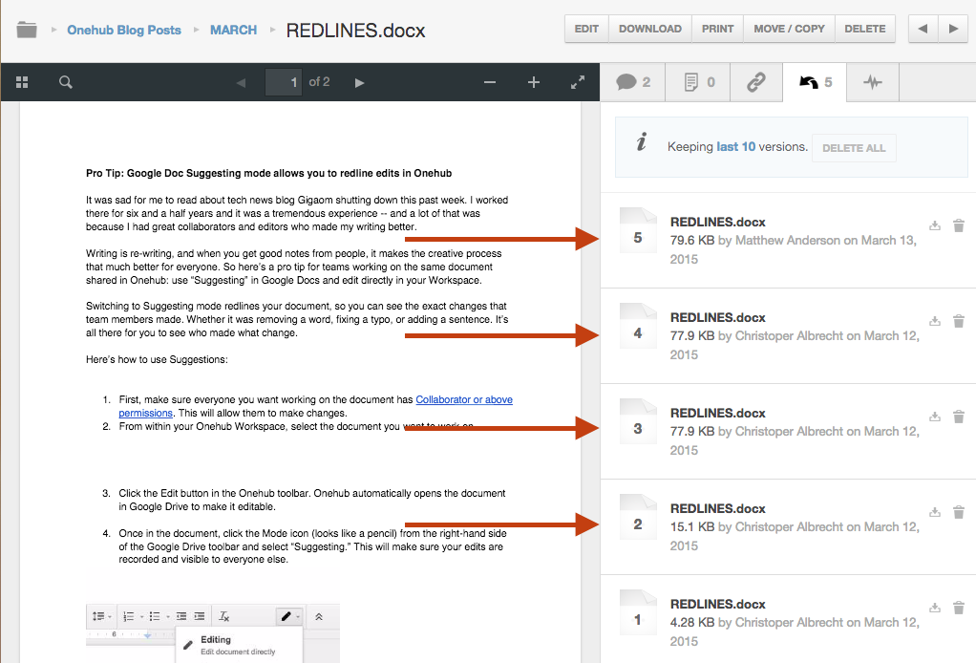The image size is (976, 663).
Task: Click REDLINES.docx title of version 2
Action: (718, 508)
